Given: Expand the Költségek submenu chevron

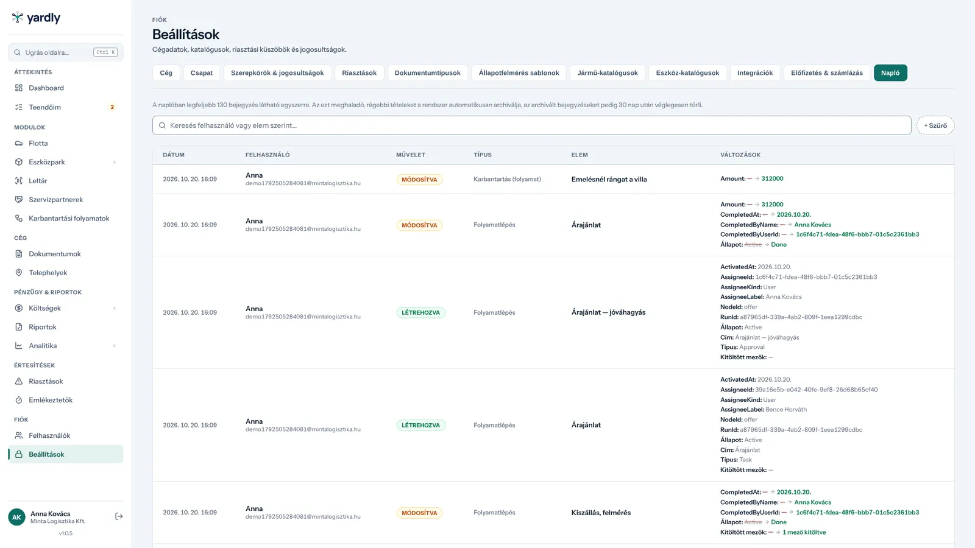Looking at the screenshot, I should click(x=115, y=308).
